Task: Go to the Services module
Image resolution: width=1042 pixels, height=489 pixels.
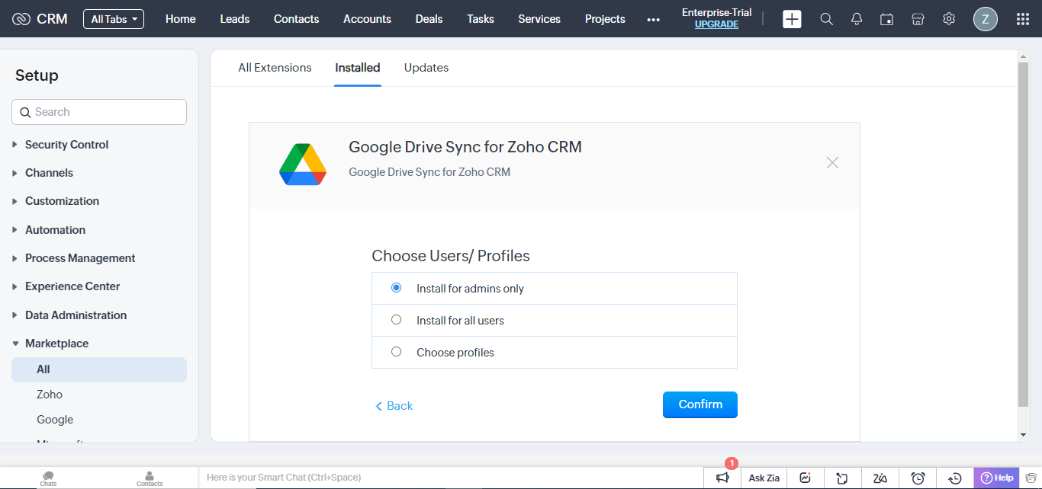Action: click(x=539, y=19)
